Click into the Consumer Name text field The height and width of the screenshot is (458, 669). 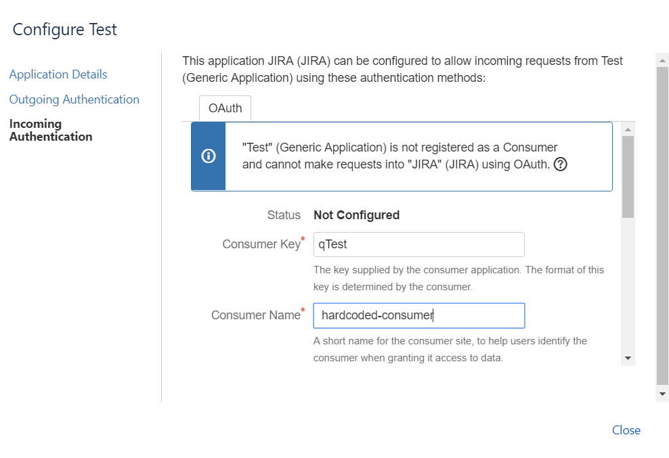point(418,315)
